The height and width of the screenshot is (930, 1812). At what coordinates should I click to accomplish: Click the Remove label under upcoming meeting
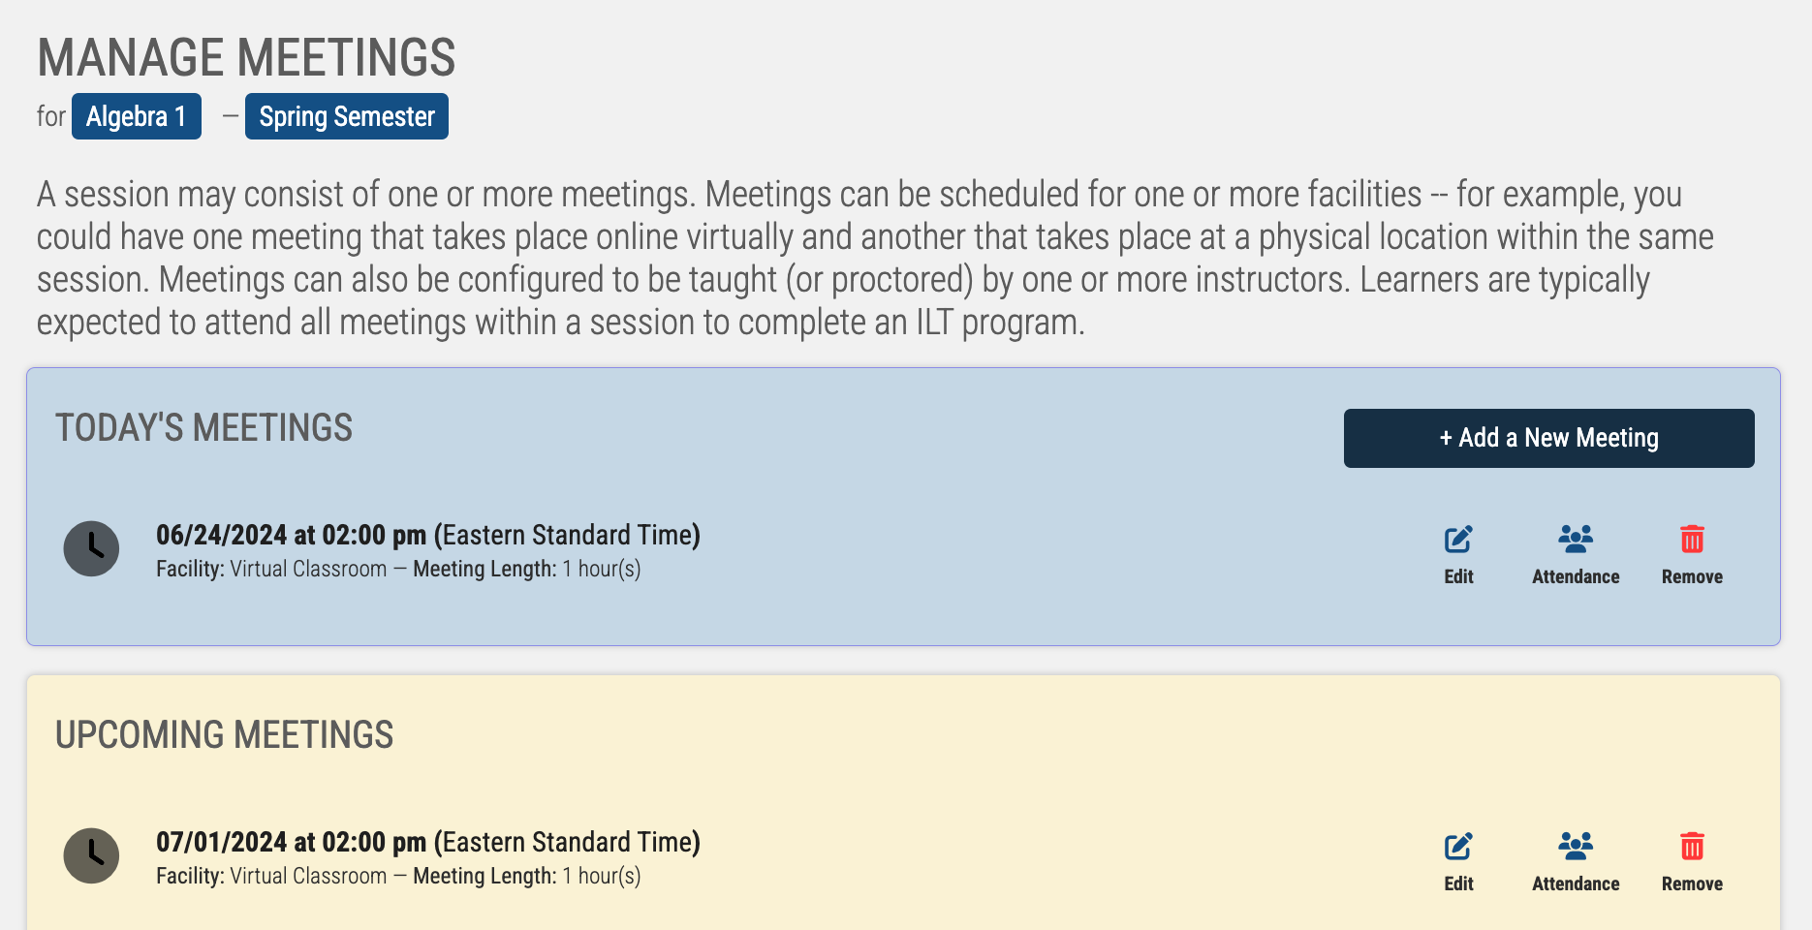click(1692, 883)
